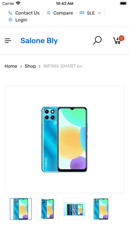Open the shopping cart icon

click(117, 41)
